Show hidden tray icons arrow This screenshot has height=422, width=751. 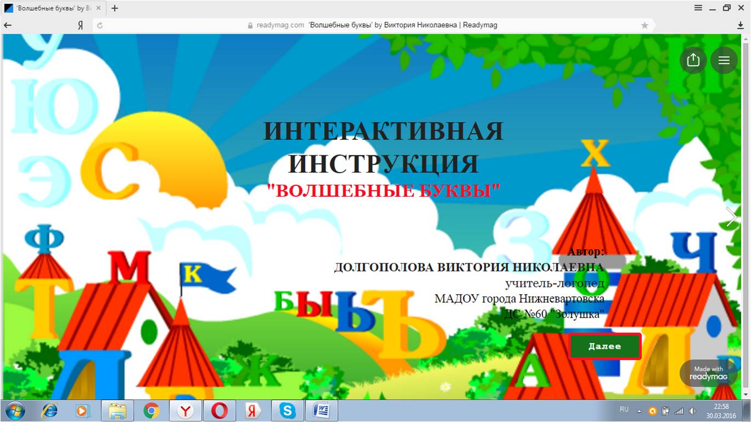[639, 411]
